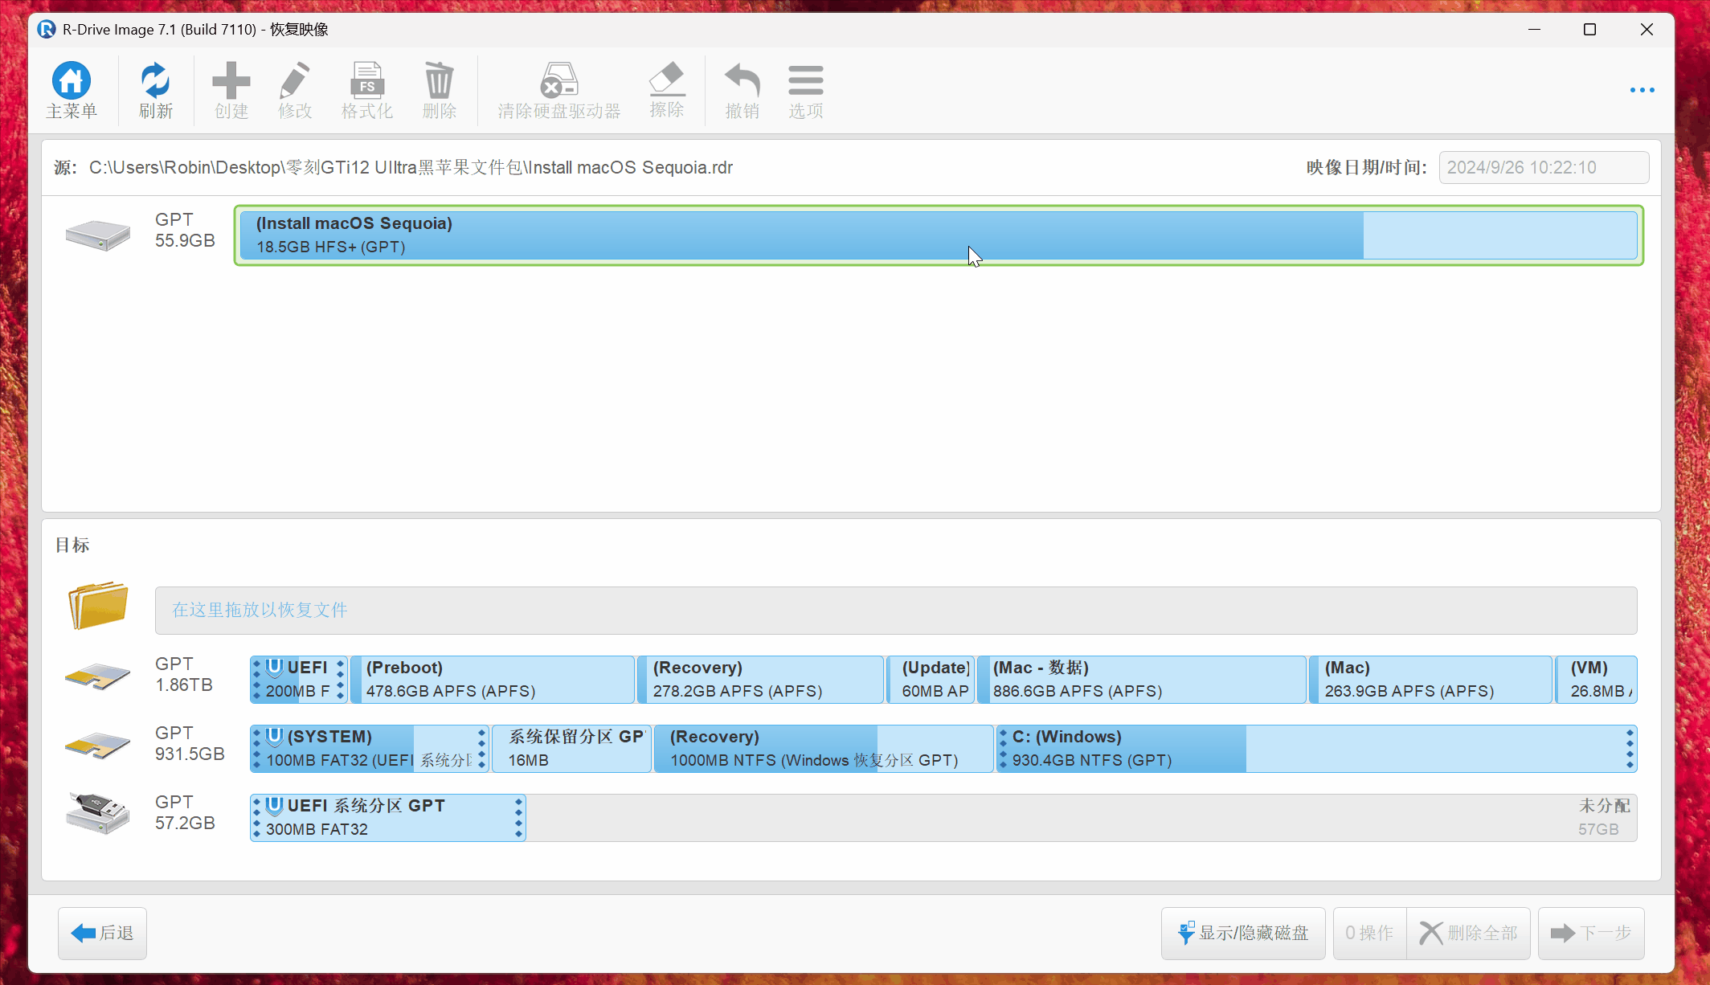The height and width of the screenshot is (985, 1710).
Task: Select the Mac - 数据 886.6GB partition
Action: pos(1142,680)
